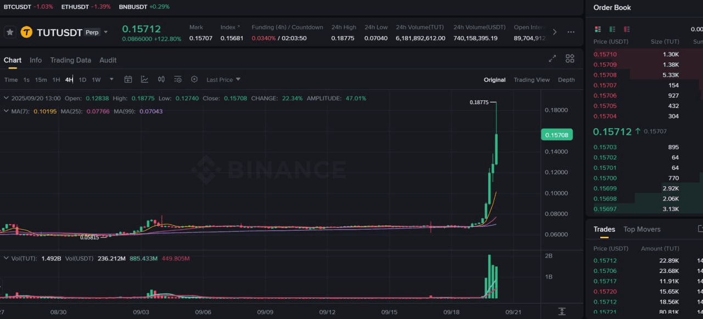This screenshot has width=703, height=319.
Task: Expand chart to fullscreen with arrows icon
Action: pyautogui.click(x=553, y=59)
